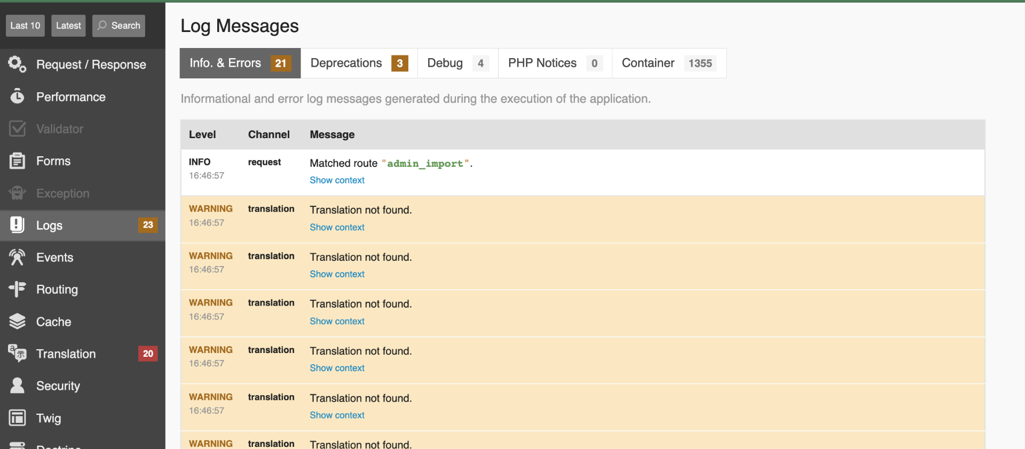Image resolution: width=1025 pixels, height=449 pixels.
Task: Click the Forms clipboard icon
Action: coord(17,161)
